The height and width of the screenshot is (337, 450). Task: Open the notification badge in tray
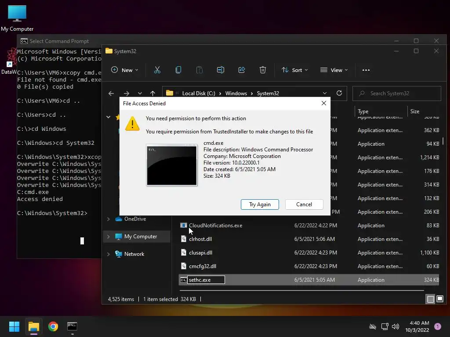(438, 326)
